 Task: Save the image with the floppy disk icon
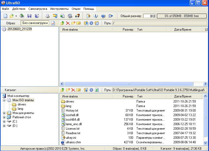29,16
